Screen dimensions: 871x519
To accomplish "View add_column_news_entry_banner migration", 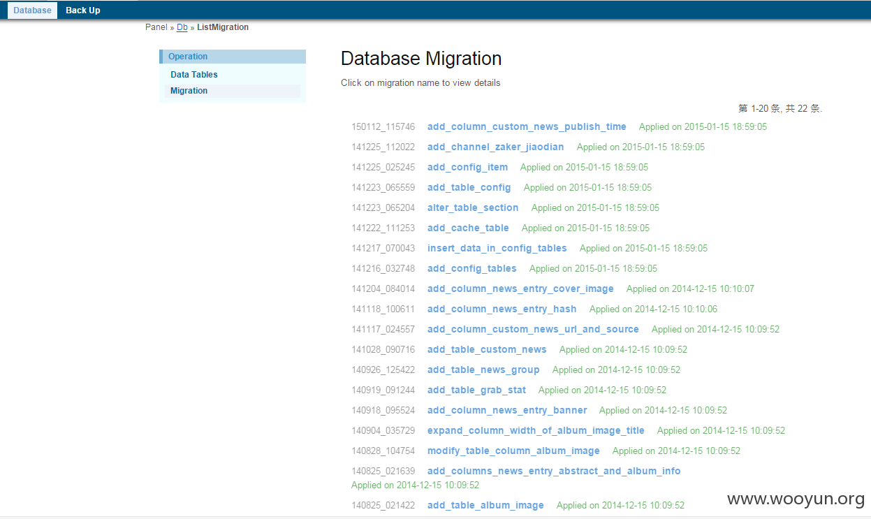I will pos(507,410).
